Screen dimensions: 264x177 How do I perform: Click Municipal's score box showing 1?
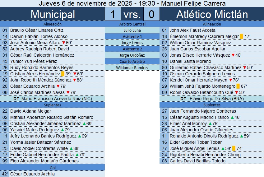[x=113, y=14]
